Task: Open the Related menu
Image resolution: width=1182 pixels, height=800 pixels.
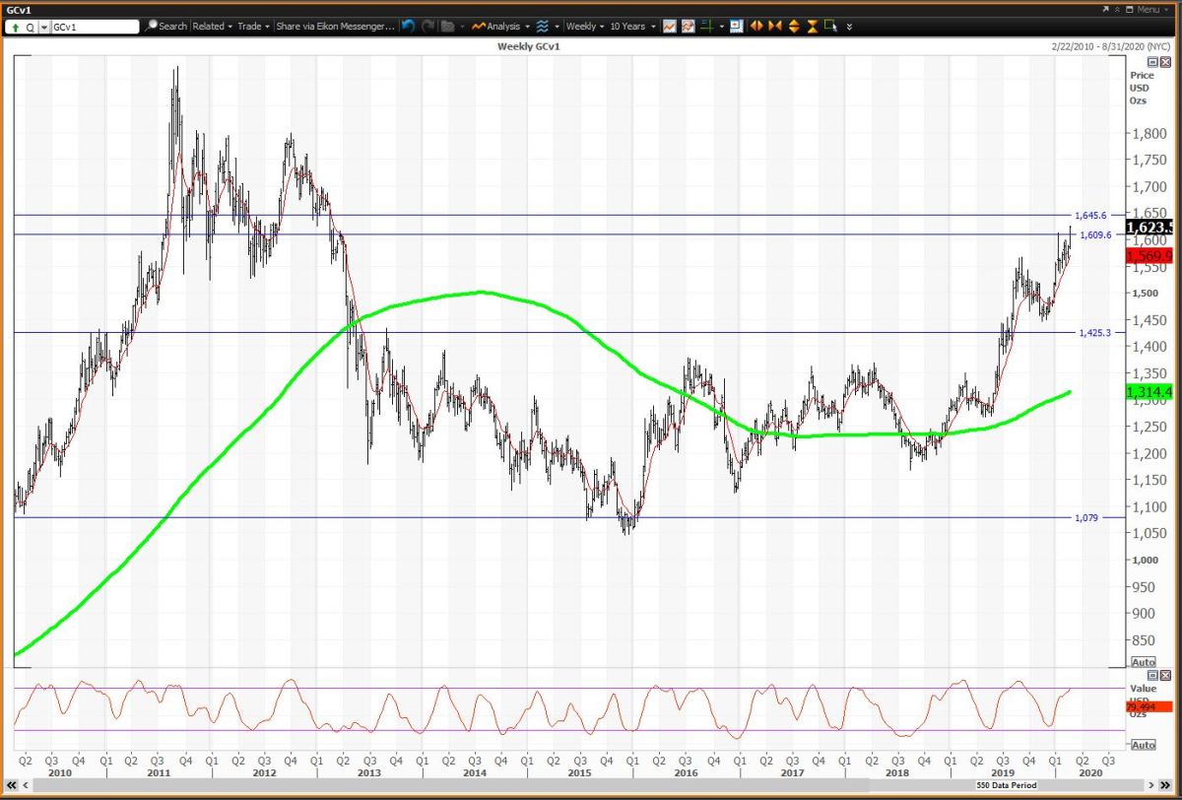Action: click(x=213, y=27)
